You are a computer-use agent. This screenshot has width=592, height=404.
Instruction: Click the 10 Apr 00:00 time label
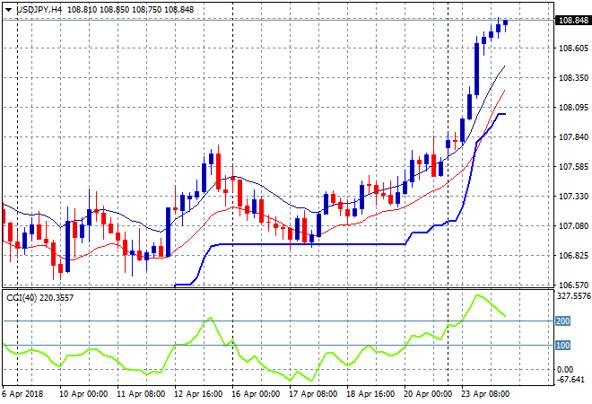[x=83, y=394]
